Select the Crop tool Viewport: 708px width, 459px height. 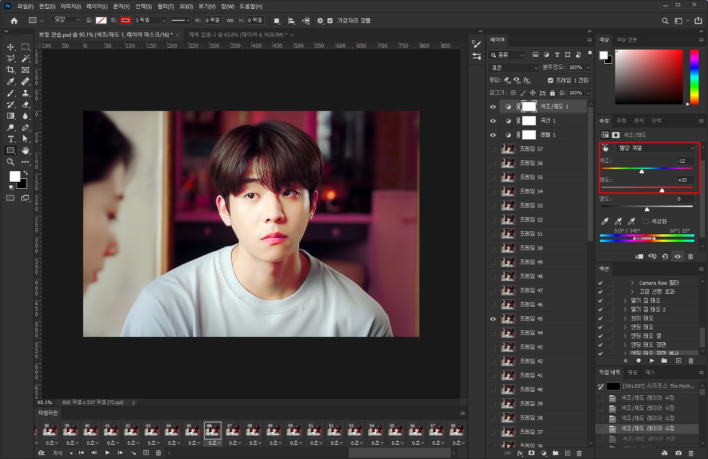coord(11,70)
